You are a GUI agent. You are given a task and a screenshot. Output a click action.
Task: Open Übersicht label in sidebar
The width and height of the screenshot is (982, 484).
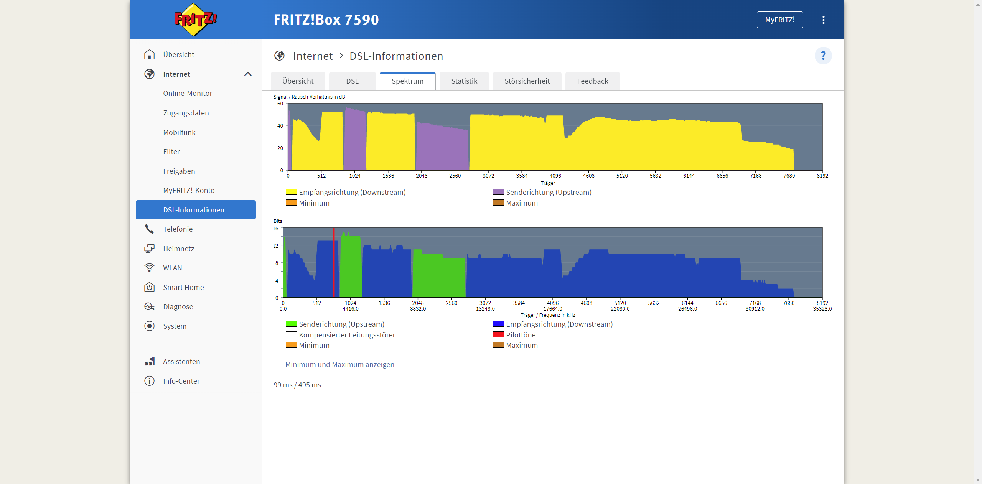click(x=178, y=54)
